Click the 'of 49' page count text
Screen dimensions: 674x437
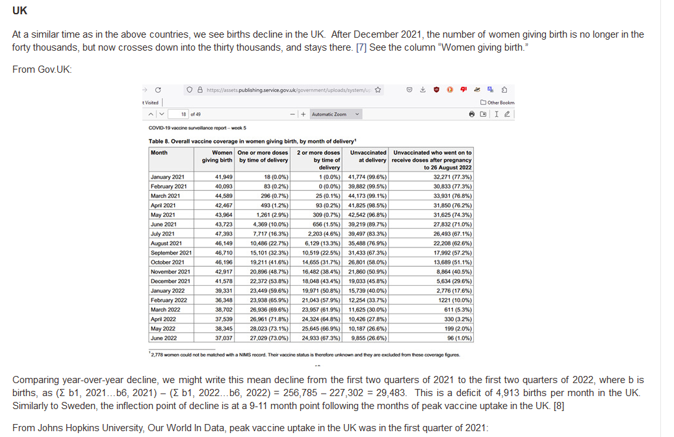coord(196,114)
